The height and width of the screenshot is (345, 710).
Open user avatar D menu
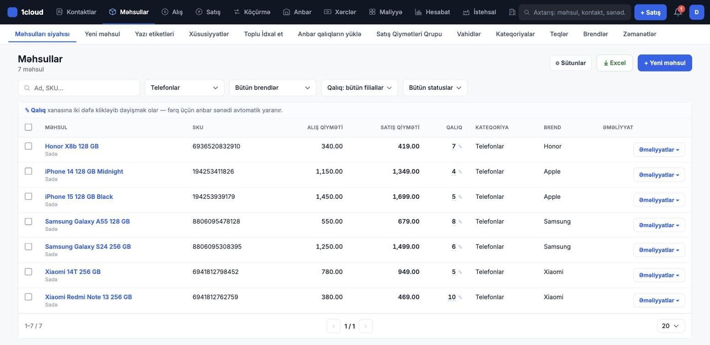[697, 12]
